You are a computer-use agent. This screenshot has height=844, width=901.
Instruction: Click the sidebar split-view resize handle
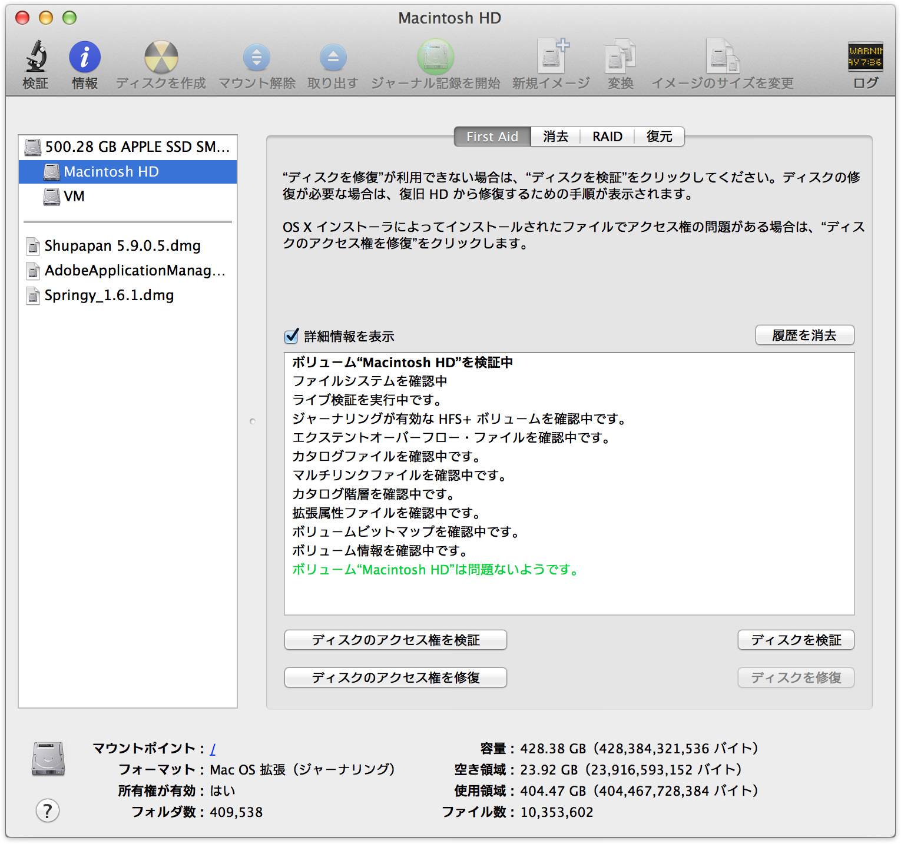click(x=253, y=421)
